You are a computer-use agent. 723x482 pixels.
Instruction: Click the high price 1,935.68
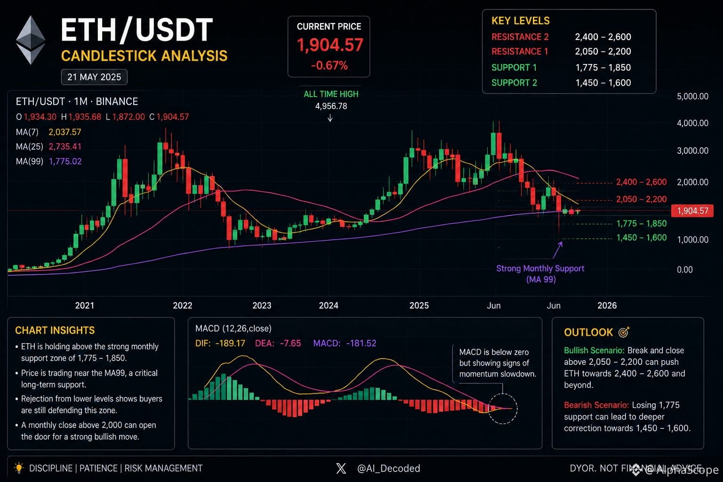click(85, 117)
